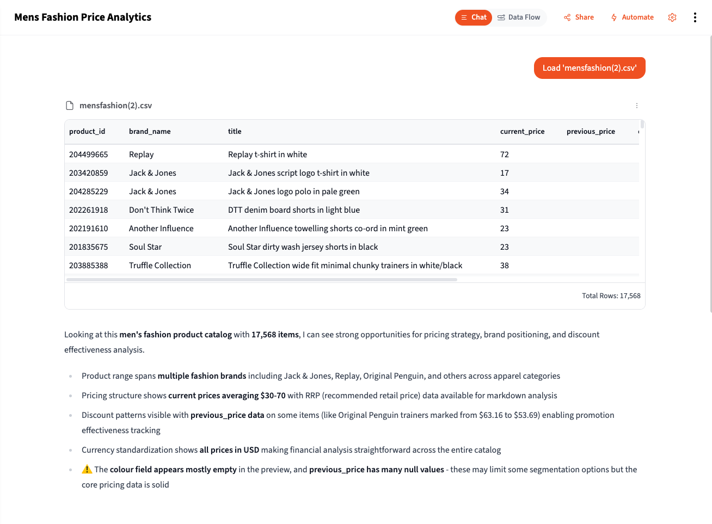Click the Automate lightning bolt icon

point(613,17)
